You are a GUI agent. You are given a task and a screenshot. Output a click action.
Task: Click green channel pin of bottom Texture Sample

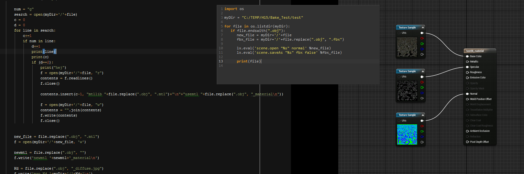(x=422, y=131)
